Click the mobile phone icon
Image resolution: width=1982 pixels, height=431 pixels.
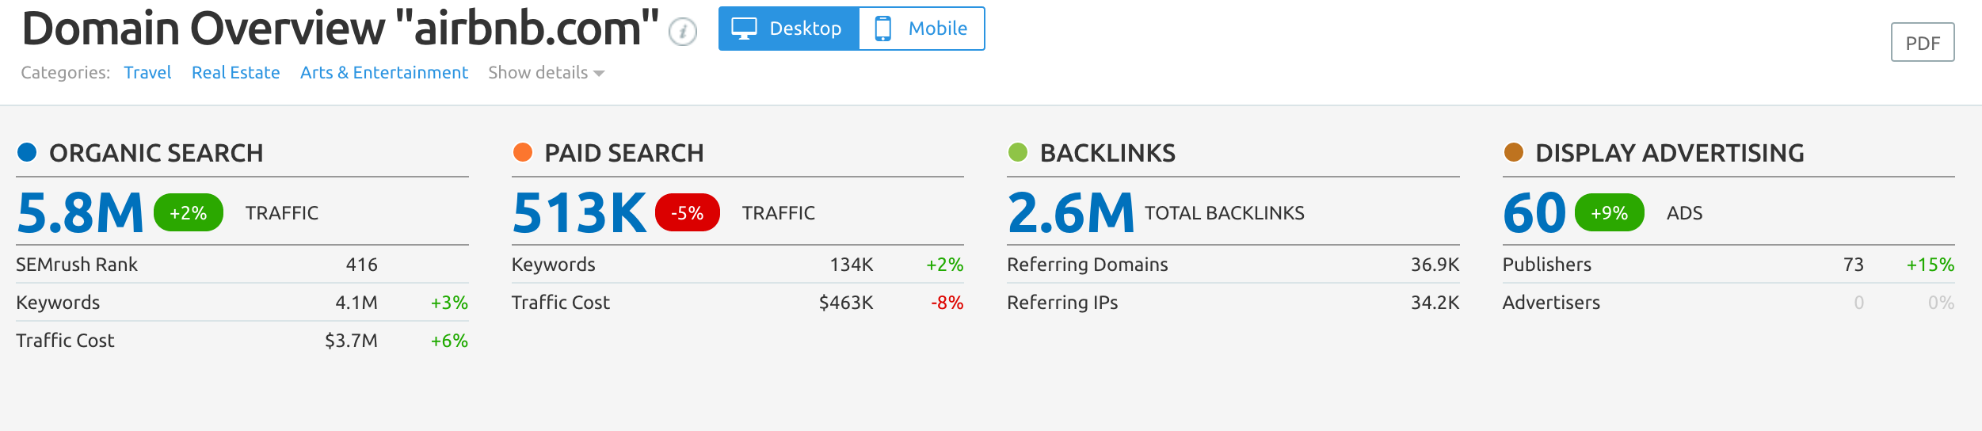coord(882,29)
